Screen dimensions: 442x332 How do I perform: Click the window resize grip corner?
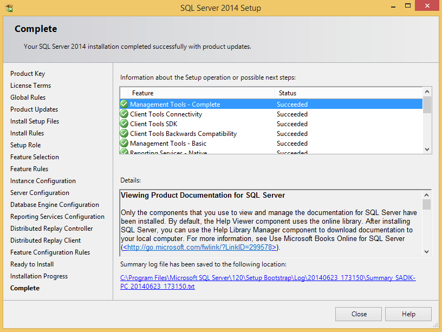(435, 326)
